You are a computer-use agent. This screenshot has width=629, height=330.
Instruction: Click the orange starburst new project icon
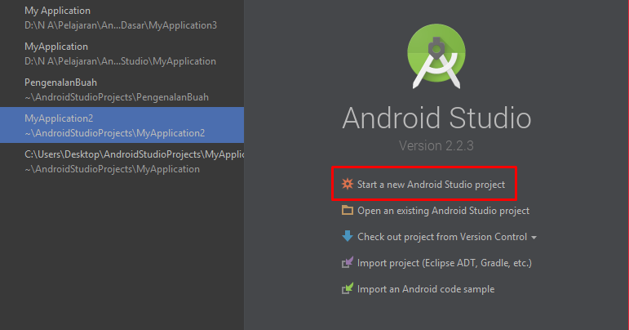click(x=347, y=184)
